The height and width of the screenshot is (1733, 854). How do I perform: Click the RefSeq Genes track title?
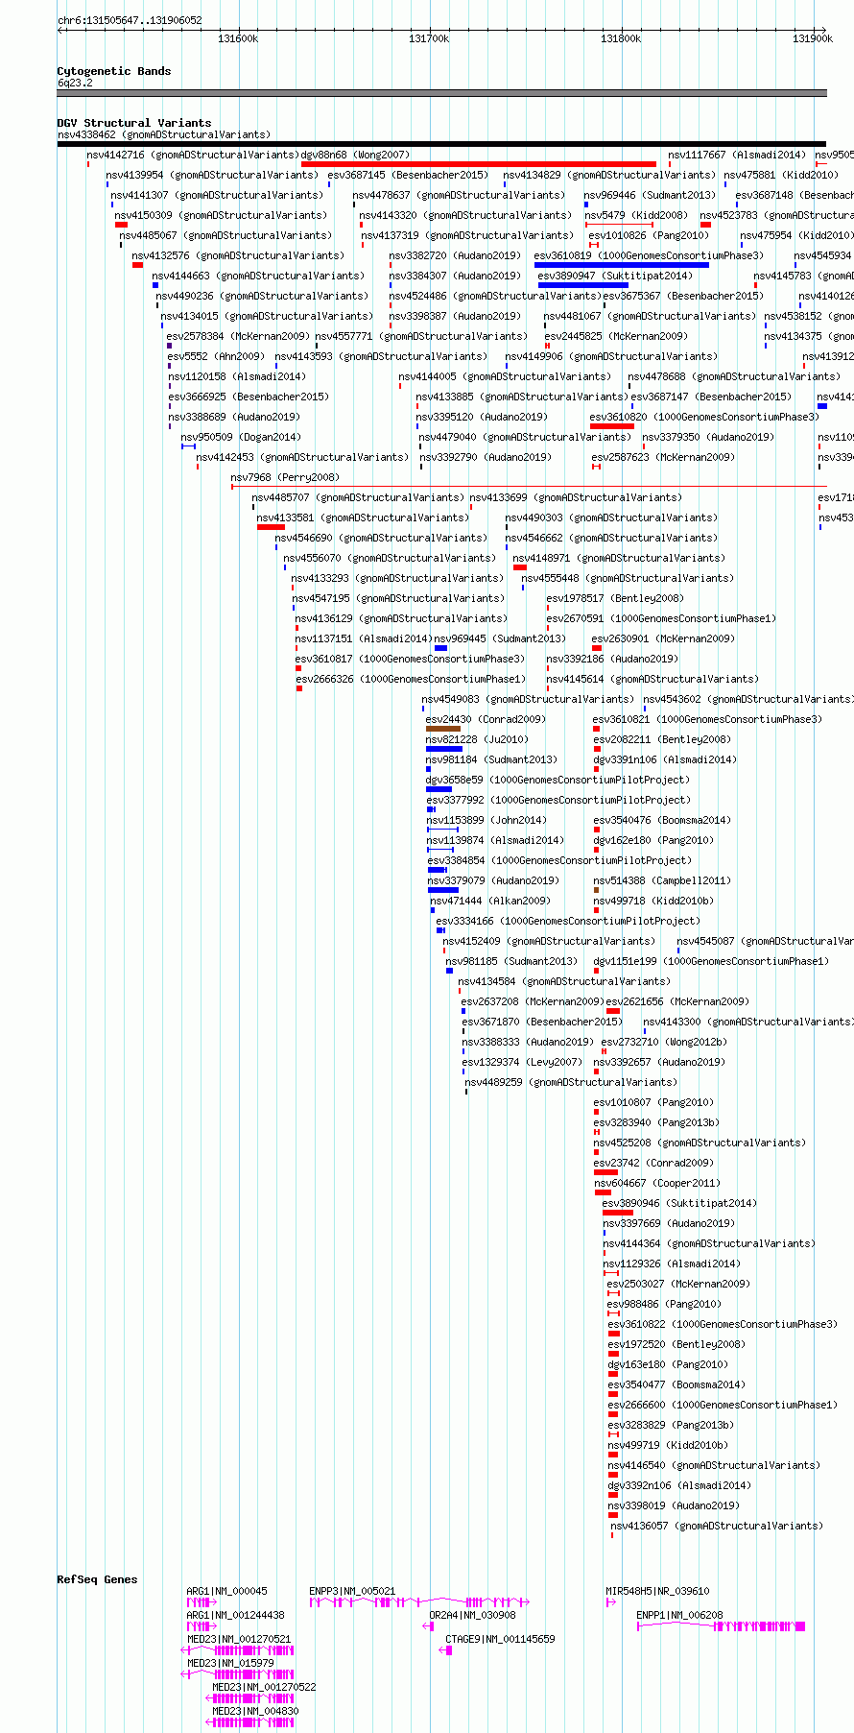[97, 1579]
